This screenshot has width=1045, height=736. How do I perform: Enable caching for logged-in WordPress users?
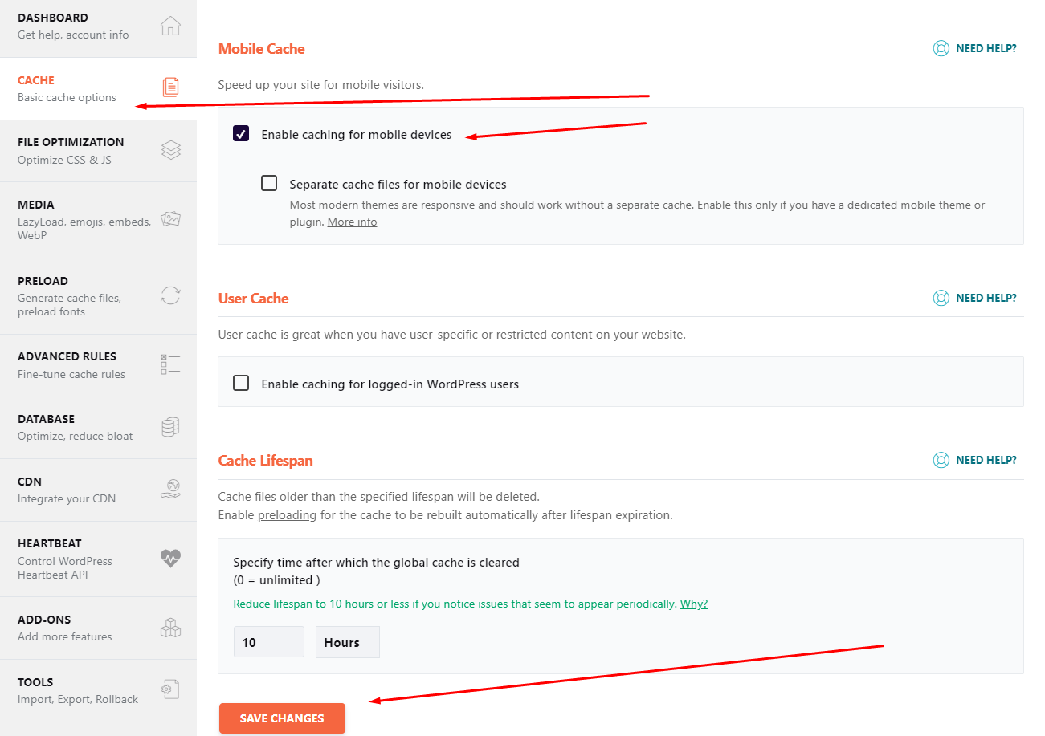[241, 384]
